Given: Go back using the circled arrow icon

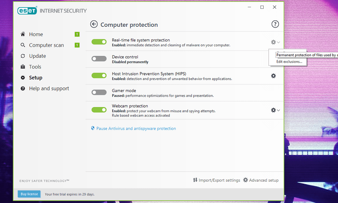Looking at the screenshot, I should coord(94,24).
